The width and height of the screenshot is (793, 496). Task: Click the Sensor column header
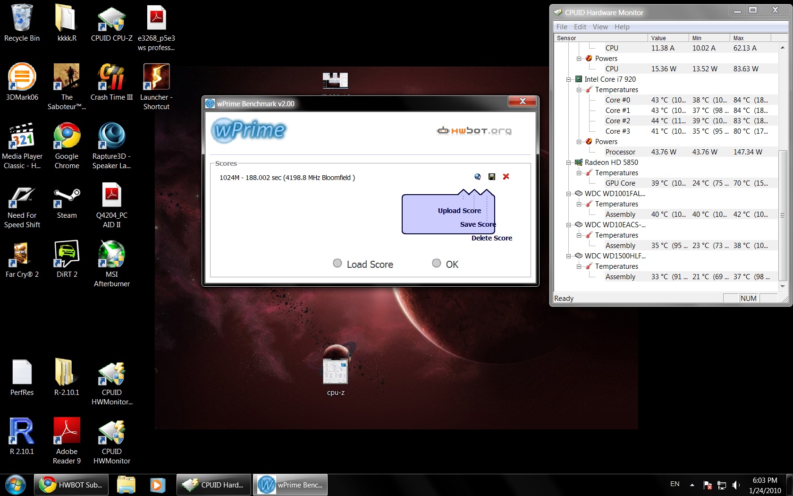coord(600,38)
